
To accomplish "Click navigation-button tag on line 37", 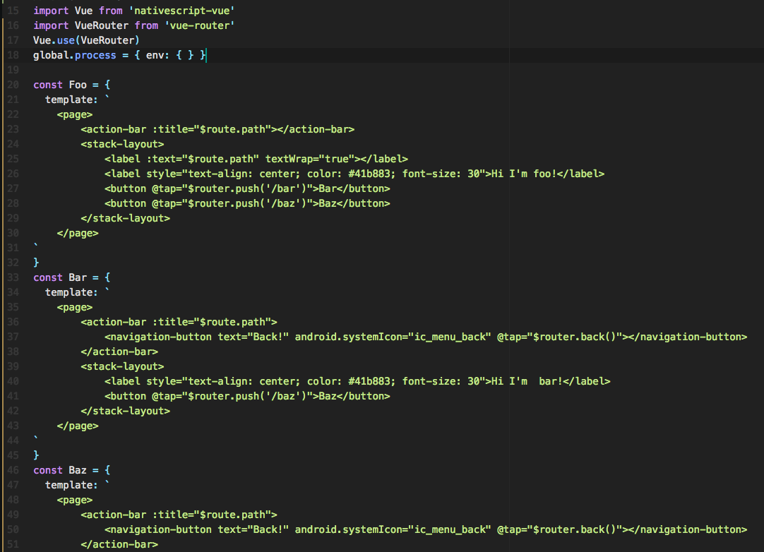I will coord(425,337).
